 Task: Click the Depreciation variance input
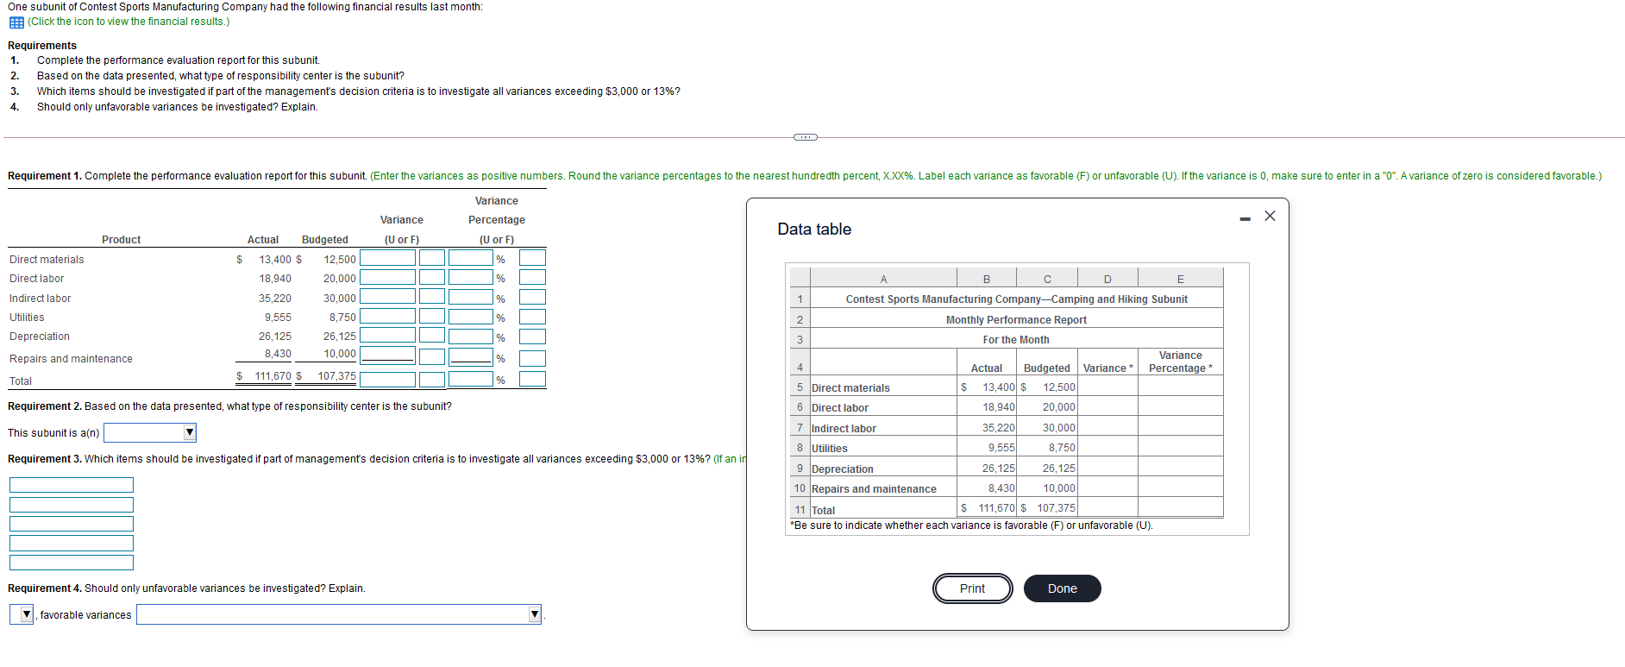pos(387,335)
